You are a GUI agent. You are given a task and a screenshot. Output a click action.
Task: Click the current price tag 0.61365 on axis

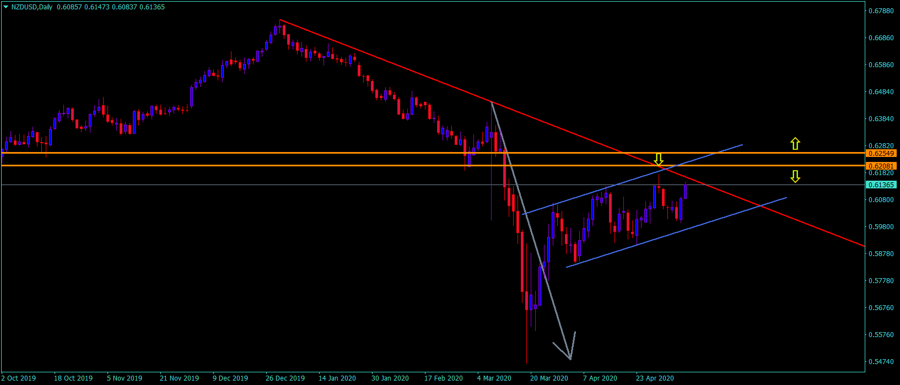pos(881,185)
